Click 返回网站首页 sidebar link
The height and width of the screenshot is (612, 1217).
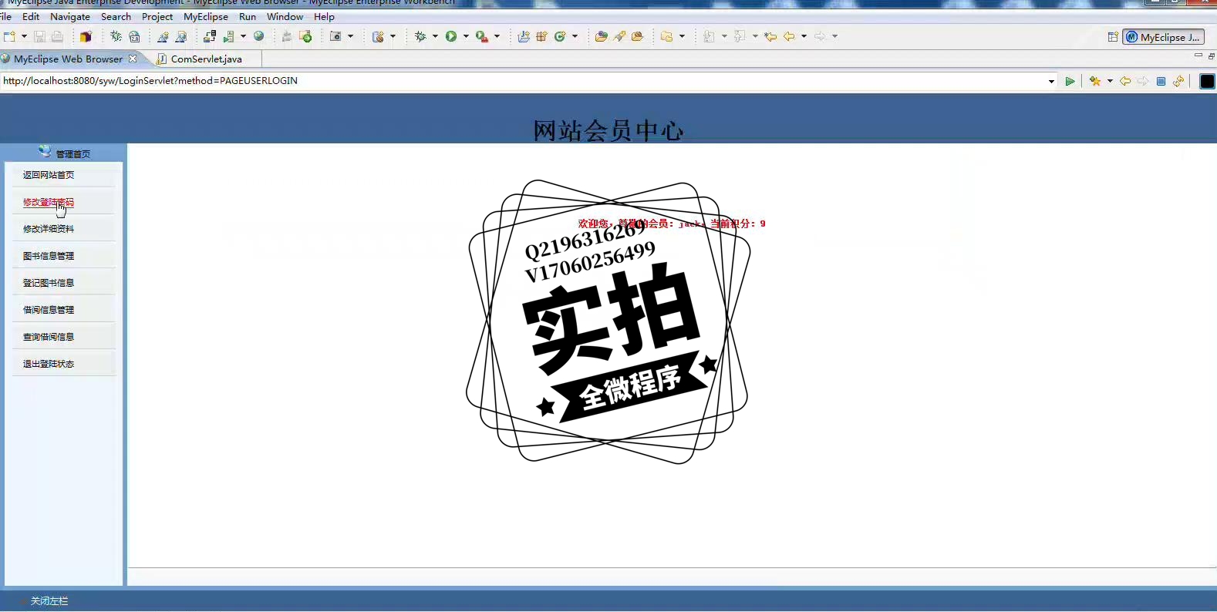49,175
